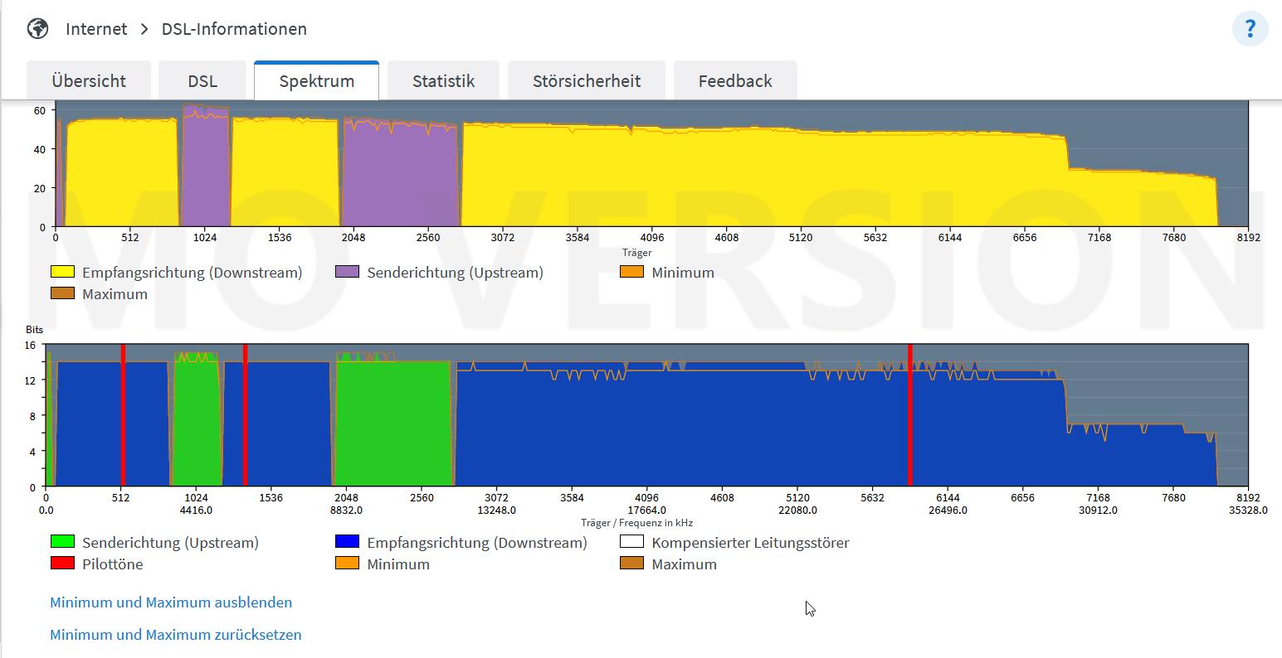Click green Senderichtung (Upstream) legend swatch
Image resolution: width=1282 pixels, height=658 pixels.
[62, 542]
